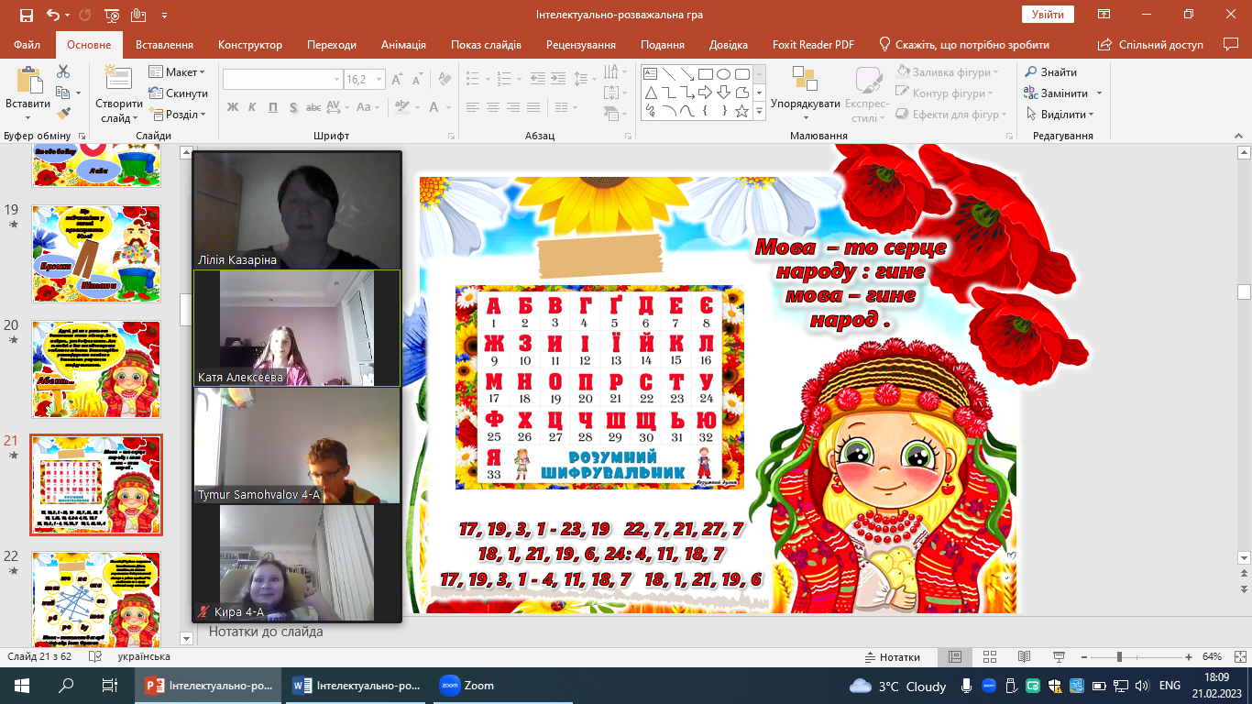Select the star shape in gallery

point(742,111)
